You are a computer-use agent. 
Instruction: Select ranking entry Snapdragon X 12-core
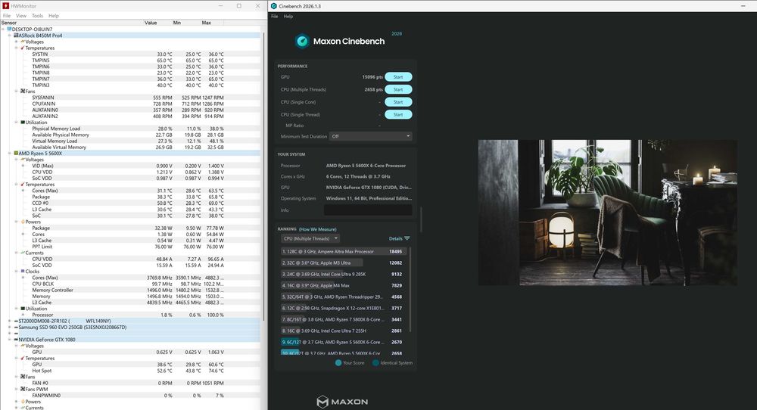point(344,308)
